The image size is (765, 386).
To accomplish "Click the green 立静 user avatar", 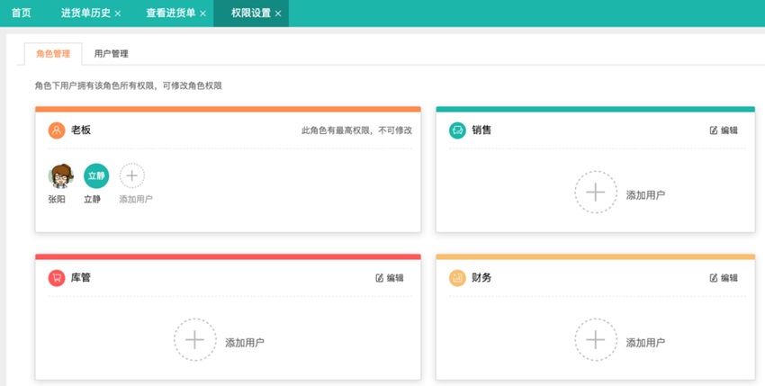I will click(x=95, y=176).
